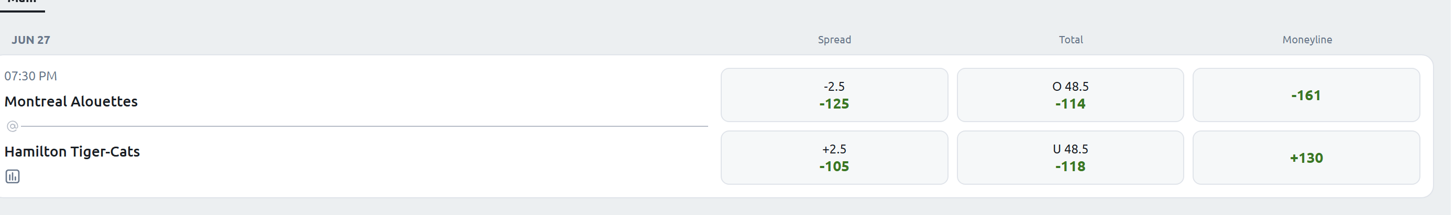Click the -125 odds value
The image size is (1455, 215).
tap(834, 104)
